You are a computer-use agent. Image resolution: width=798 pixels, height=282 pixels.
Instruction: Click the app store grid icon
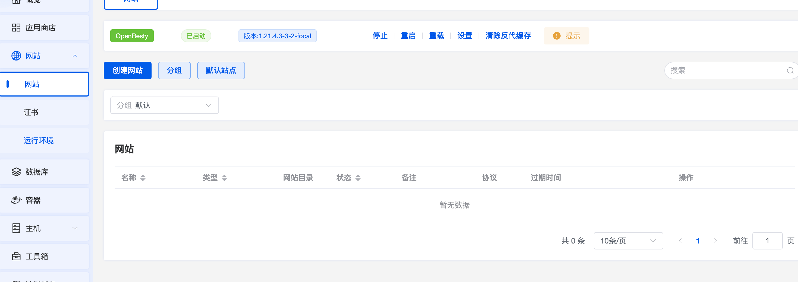click(x=16, y=28)
